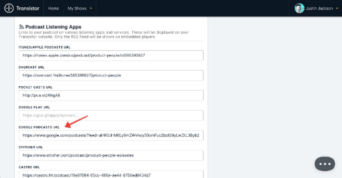Open the My Shows menu
The image size is (342, 178).
(x=77, y=8)
